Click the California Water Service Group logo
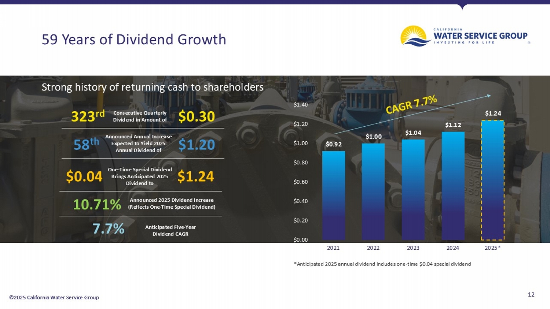 pos(464,36)
